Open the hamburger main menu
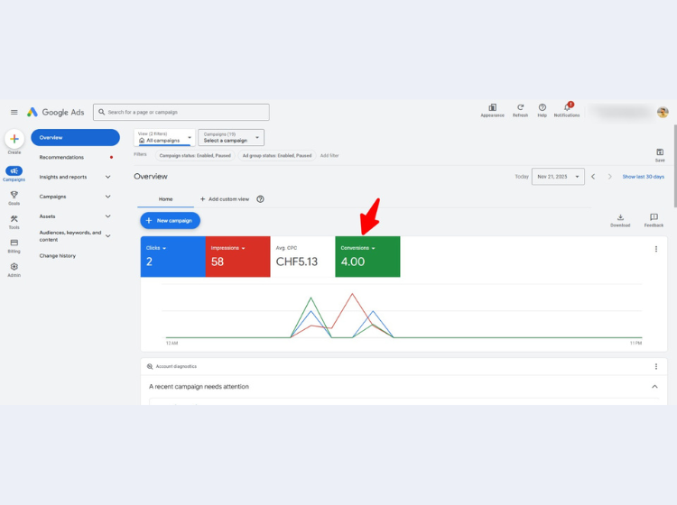 click(x=14, y=113)
